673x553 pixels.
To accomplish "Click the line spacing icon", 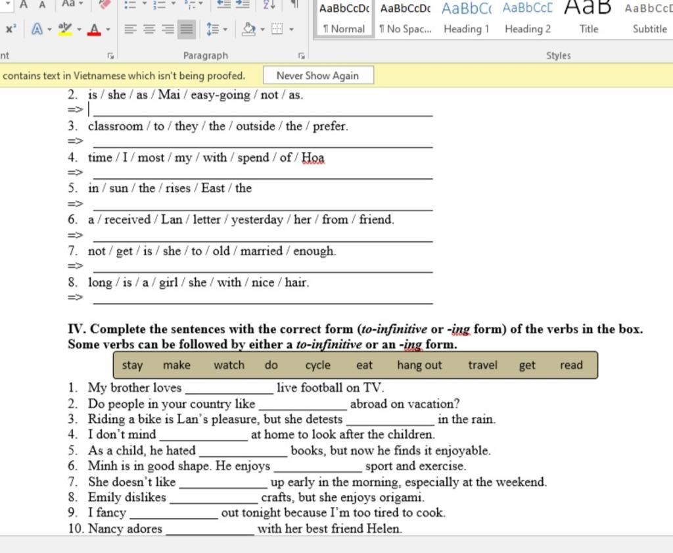I will [x=212, y=29].
